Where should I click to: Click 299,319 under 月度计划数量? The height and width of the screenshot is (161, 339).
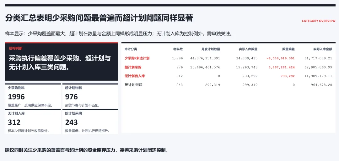point(213,85)
